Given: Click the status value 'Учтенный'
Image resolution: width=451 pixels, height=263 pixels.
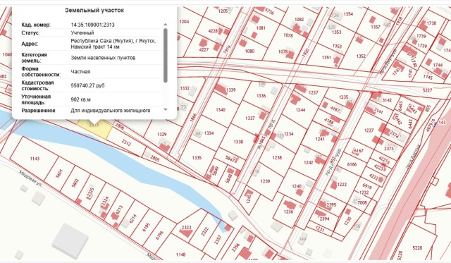Looking at the screenshot, I should pyautogui.click(x=82, y=33).
